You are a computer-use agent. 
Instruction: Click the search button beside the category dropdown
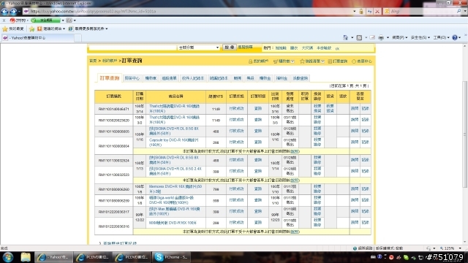point(229,47)
